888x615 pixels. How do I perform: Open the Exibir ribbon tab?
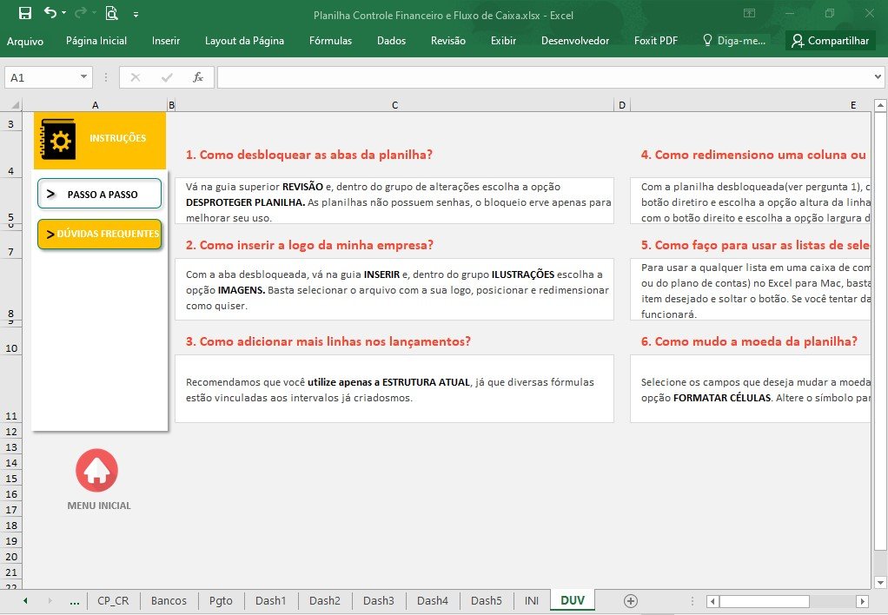click(x=503, y=41)
